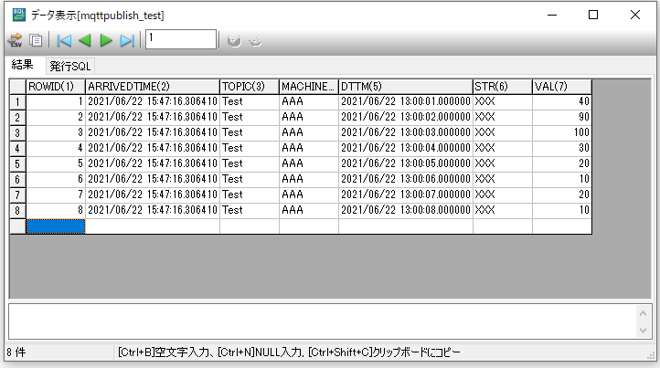
Task: Select the DTTM(5) column header
Action: (x=406, y=86)
